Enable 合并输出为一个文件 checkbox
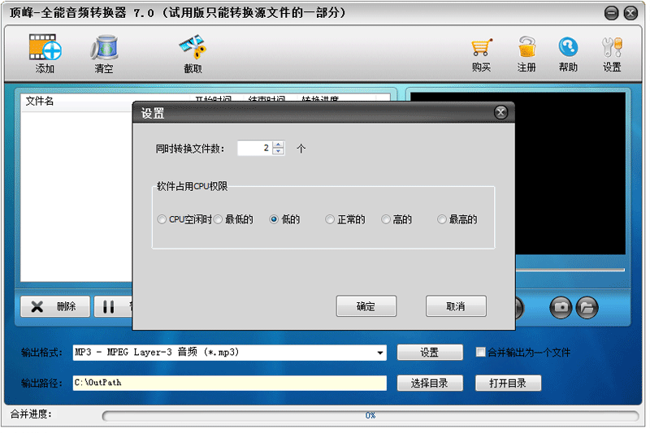Image resolution: width=650 pixels, height=433 pixels. coord(480,353)
